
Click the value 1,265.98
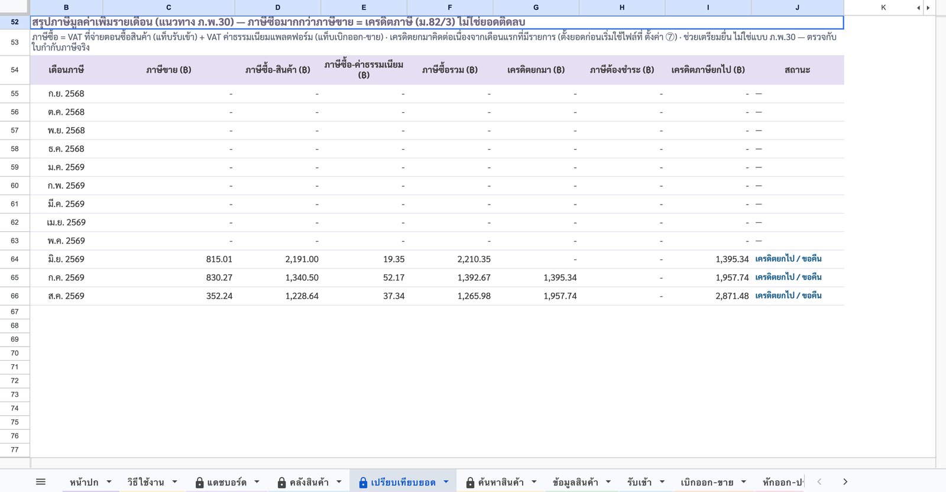pyautogui.click(x=474, y=296)
